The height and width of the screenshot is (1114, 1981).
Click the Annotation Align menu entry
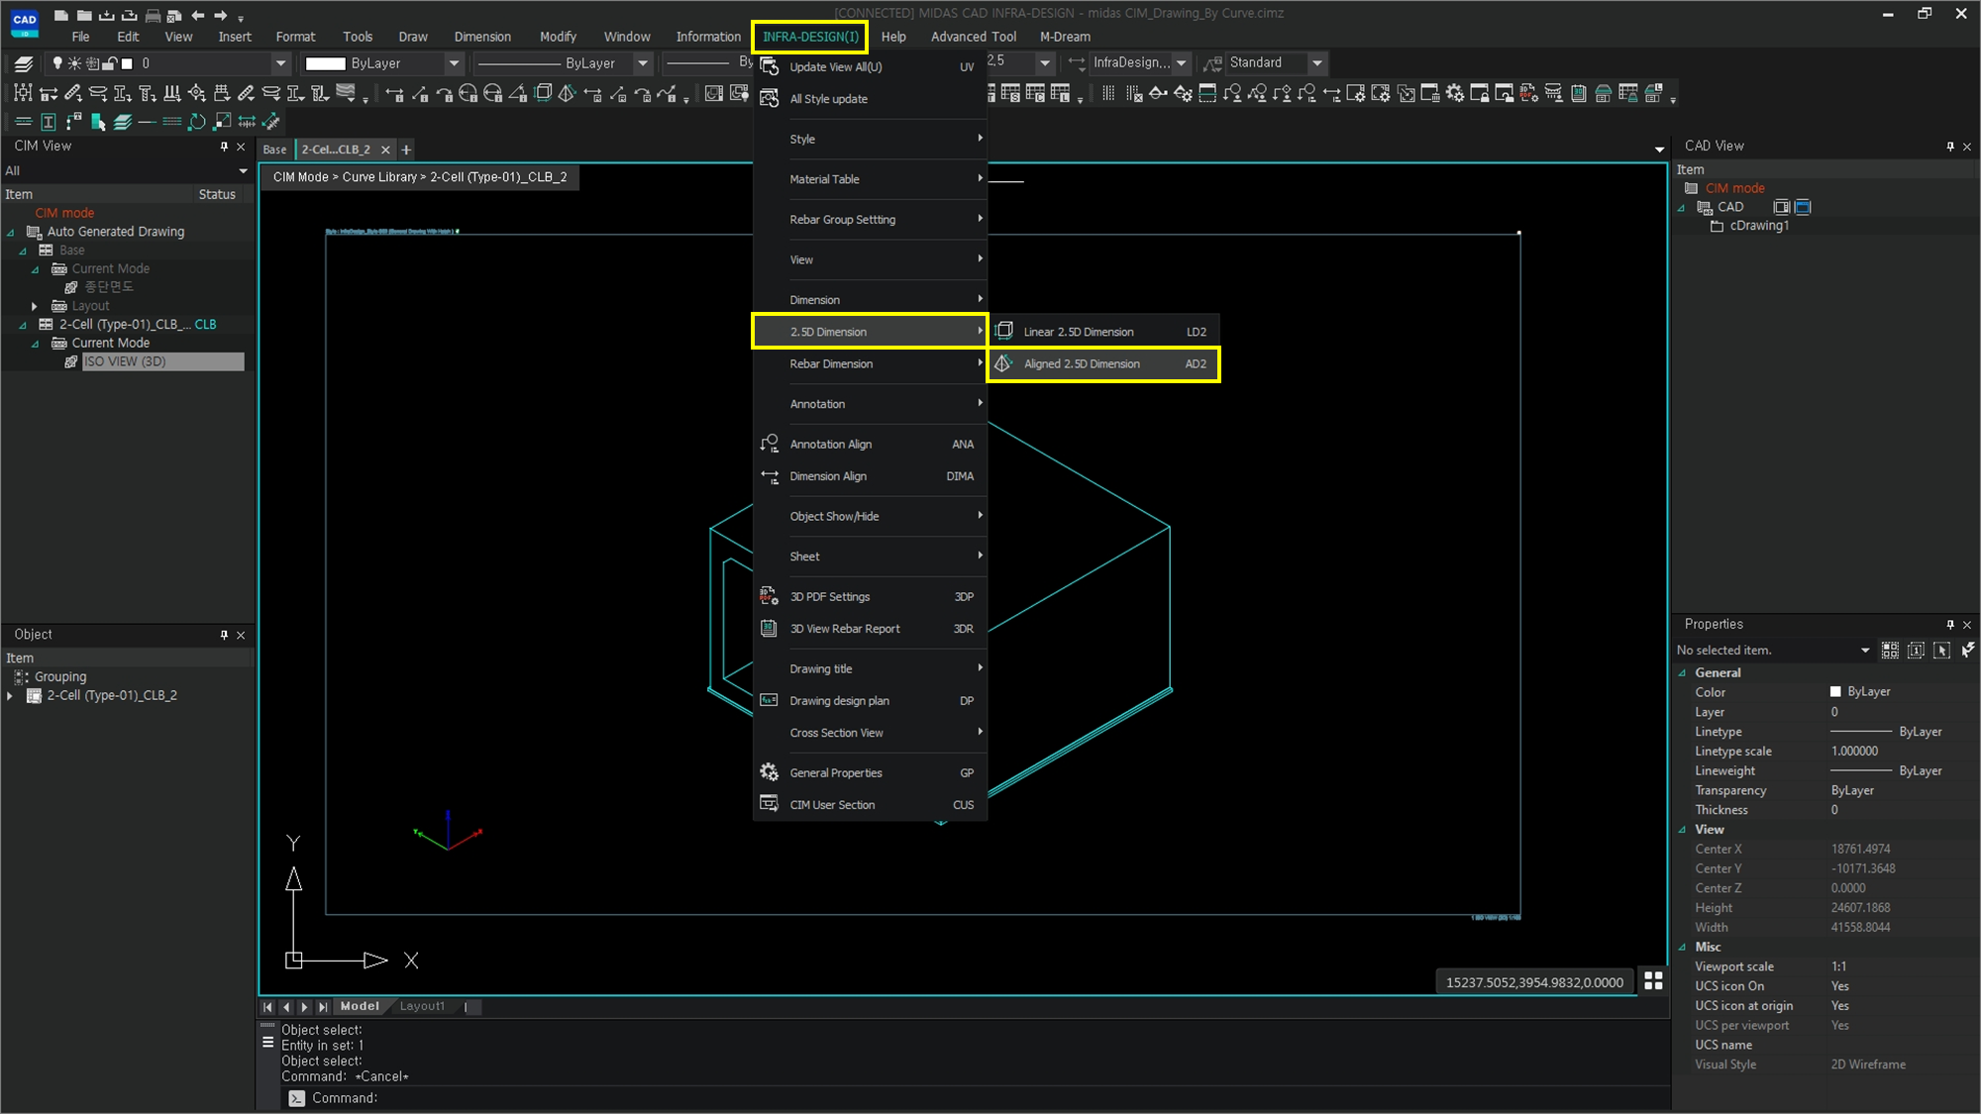[x=830, y=445]
